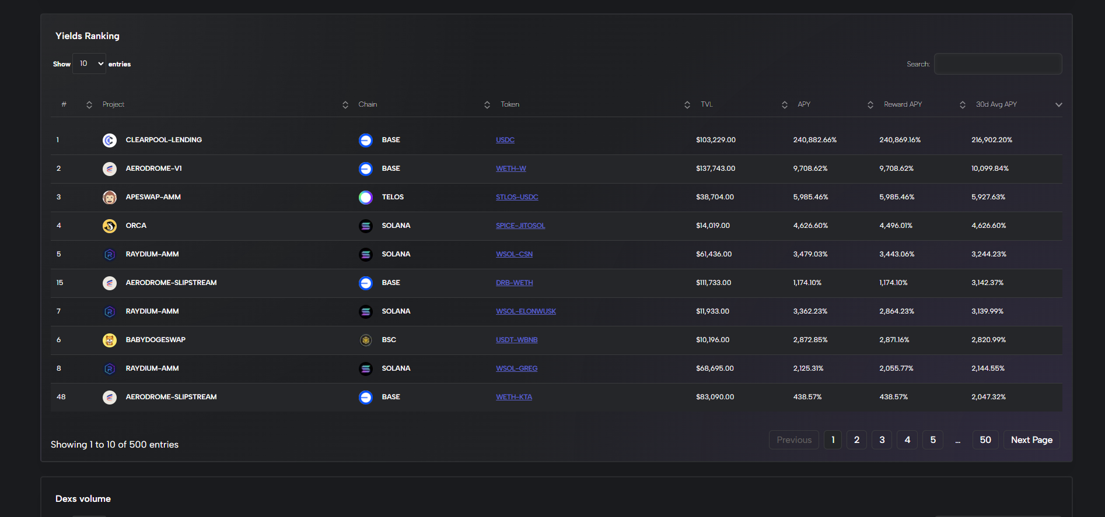Go to page 3 of results

coord(882,440)
